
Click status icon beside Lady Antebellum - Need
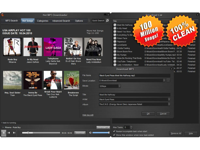point(115,65)
